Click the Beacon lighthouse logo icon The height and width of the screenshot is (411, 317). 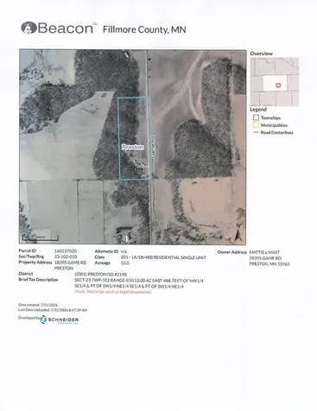point(29,28)
